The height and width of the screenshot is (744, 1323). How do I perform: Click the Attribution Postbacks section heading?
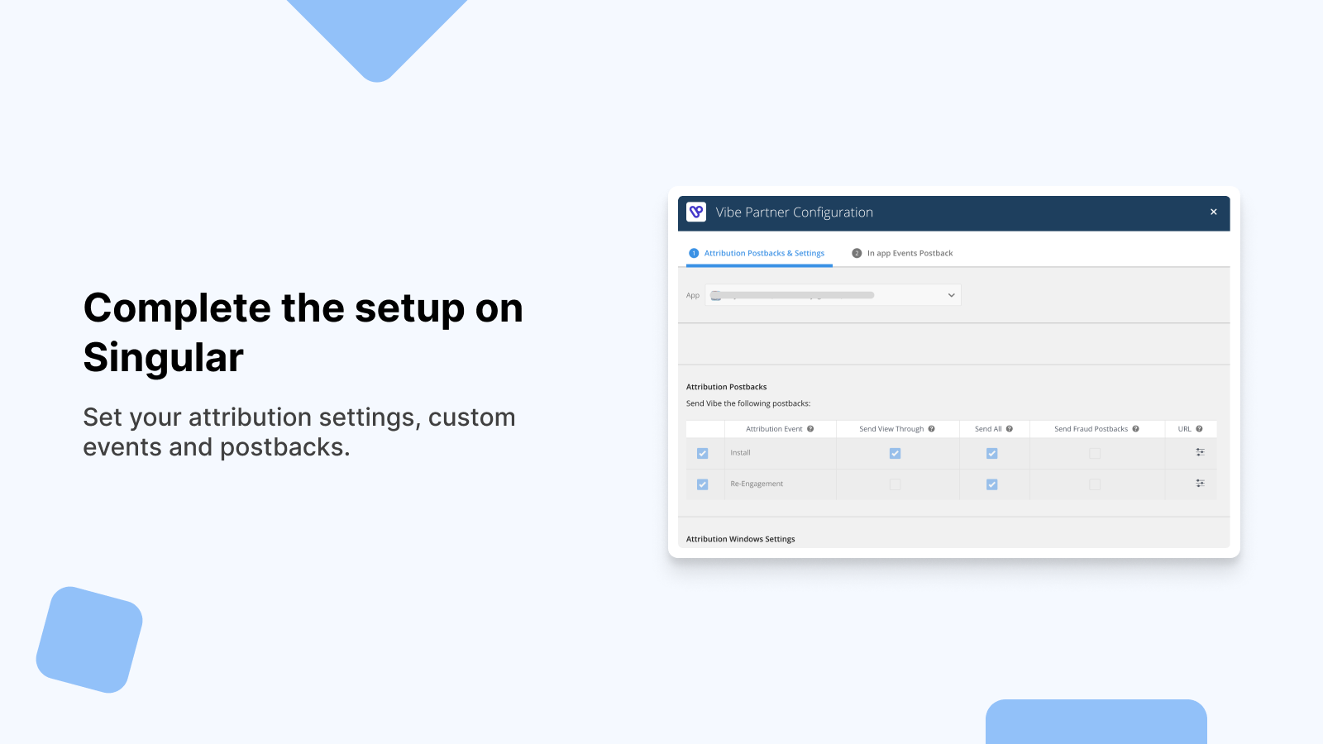coord(727,387)
